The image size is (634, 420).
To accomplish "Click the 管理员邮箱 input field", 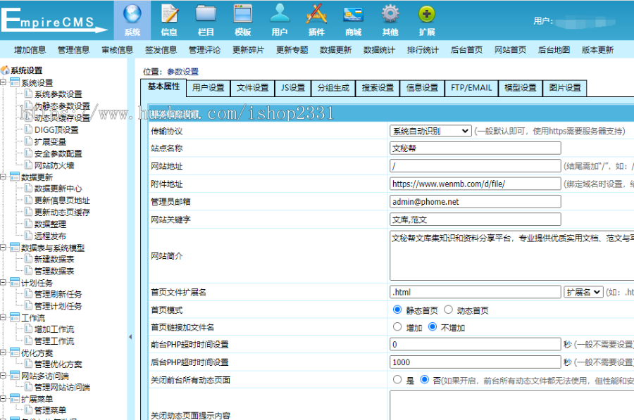I will [475, 201].
